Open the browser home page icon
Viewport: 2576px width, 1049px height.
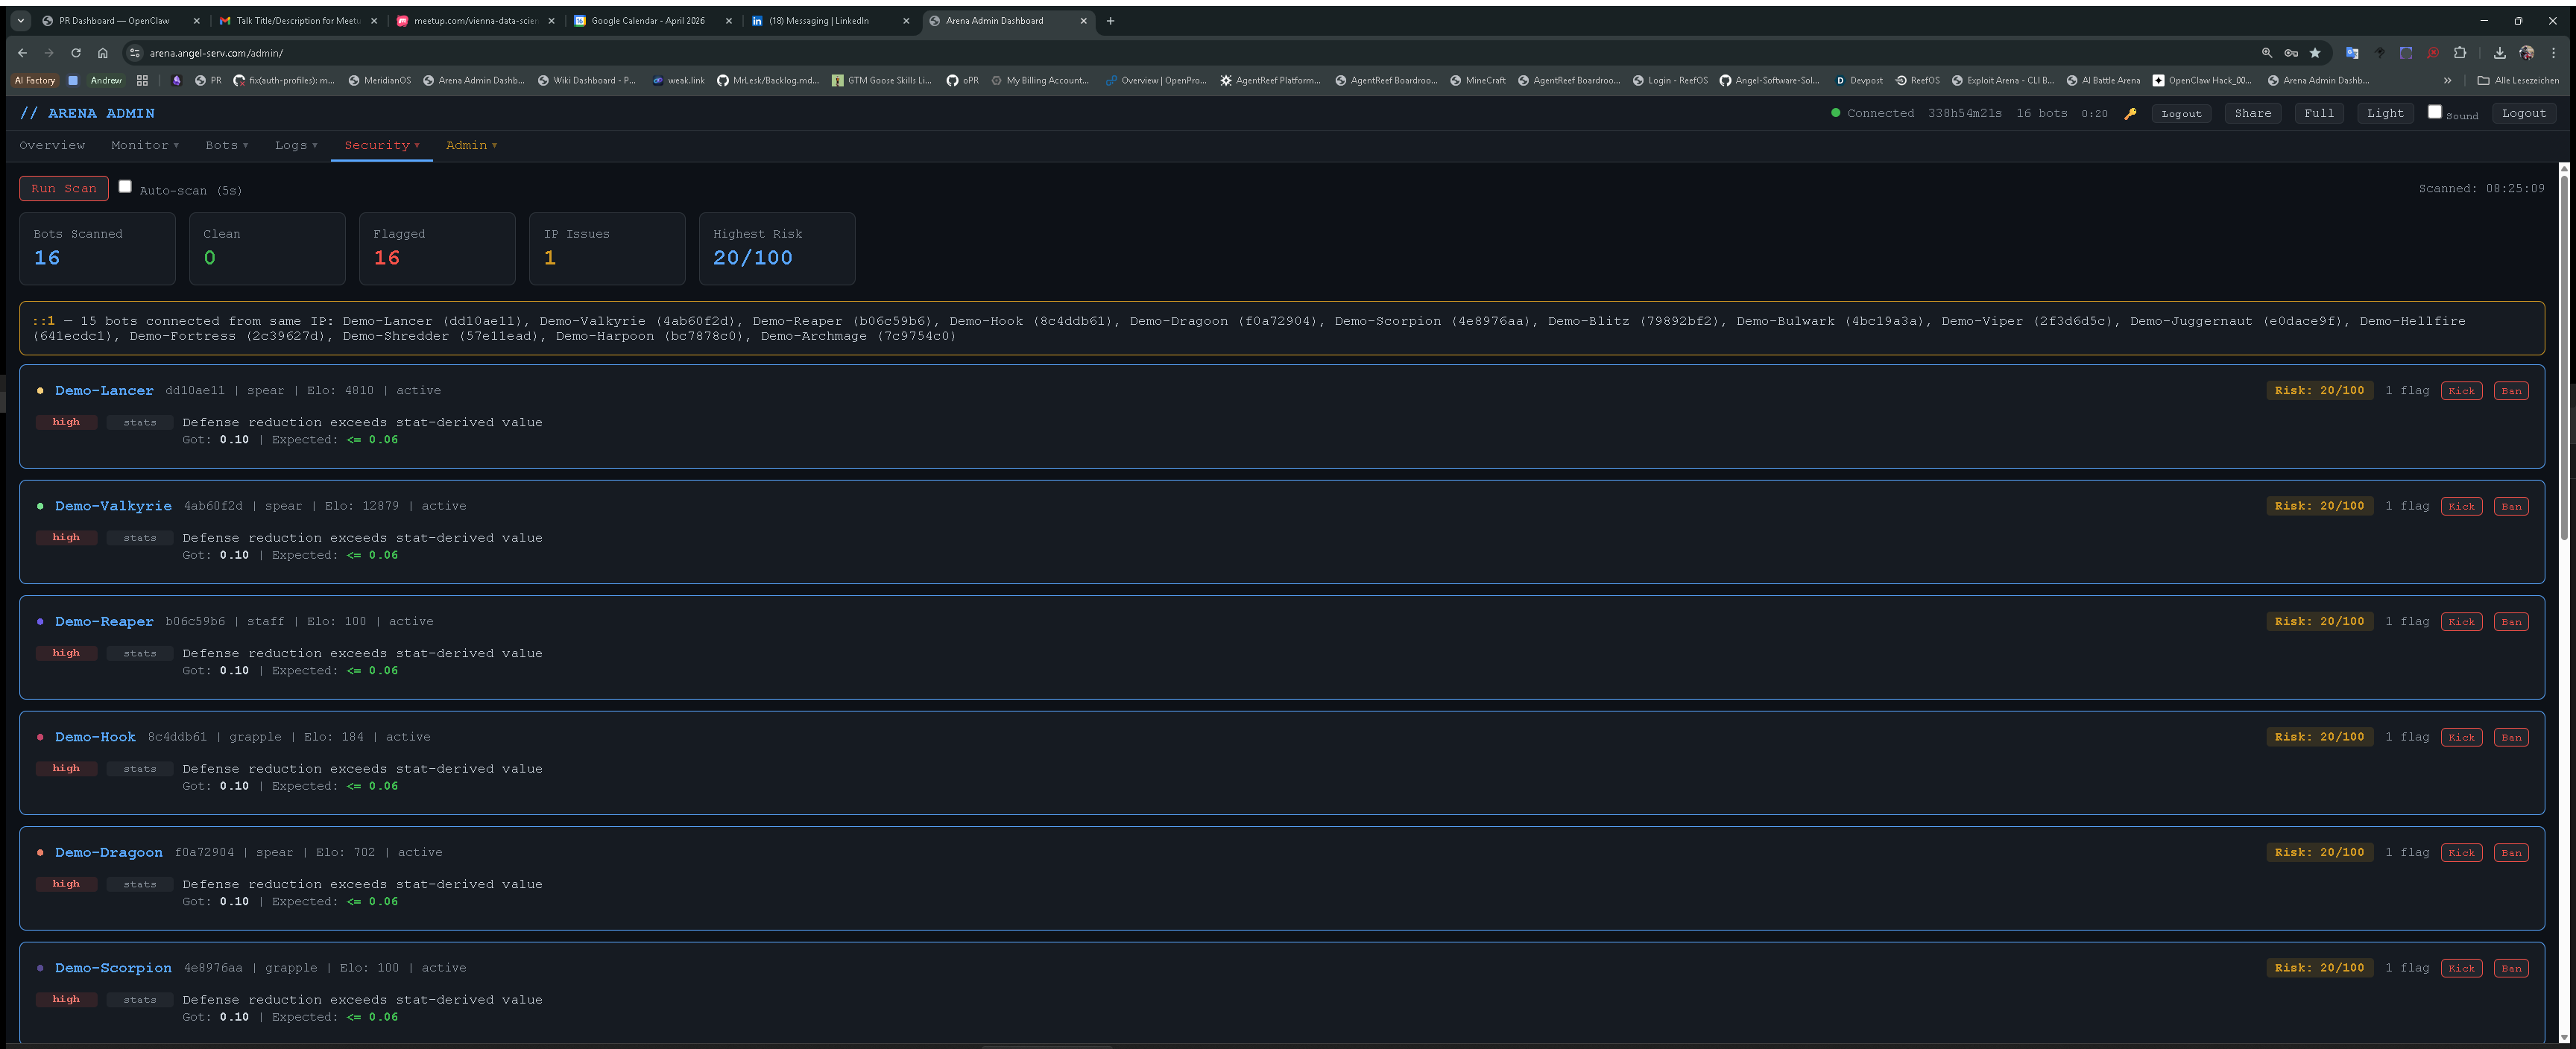pyautogui.click(x=102, y=53)
